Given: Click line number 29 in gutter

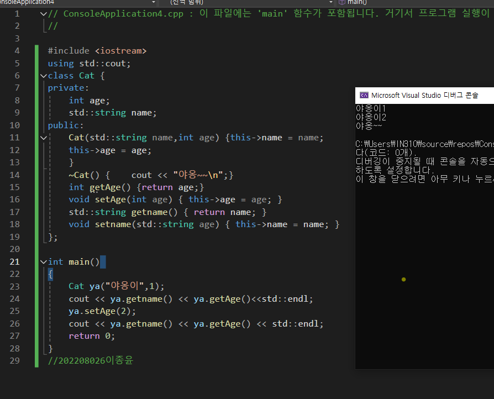Looking at the screenshot, I should [x=14, y=360].
